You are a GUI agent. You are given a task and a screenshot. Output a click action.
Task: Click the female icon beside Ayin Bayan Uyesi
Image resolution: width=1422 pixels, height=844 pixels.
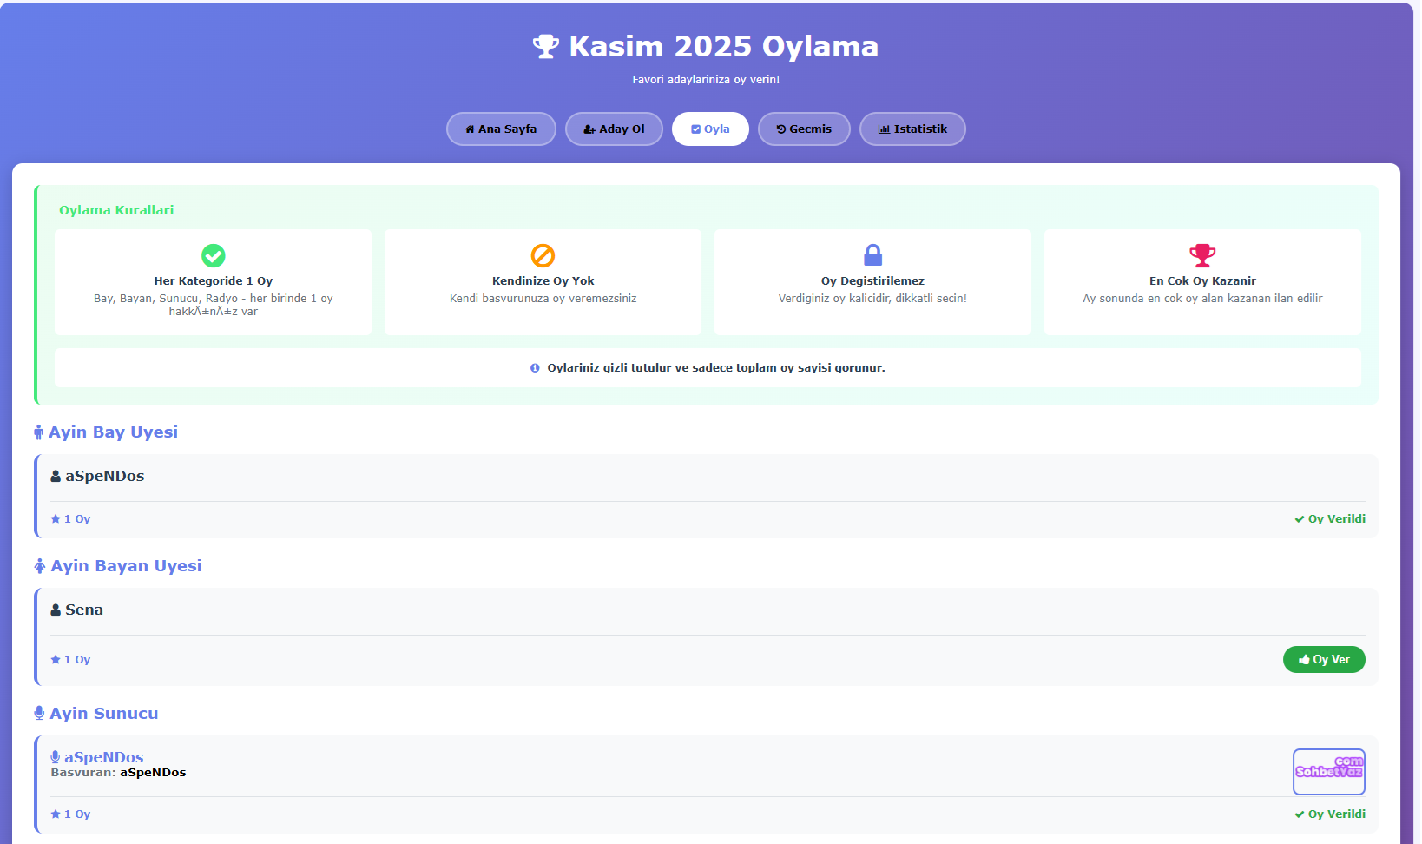40,566
